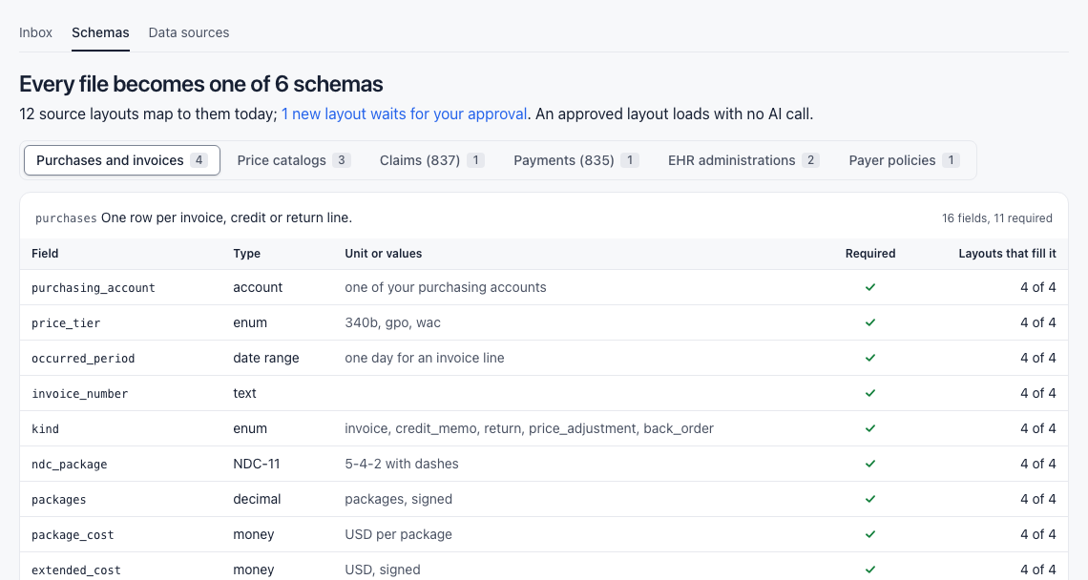This screenshot has width=1088, height=580.
Task: Open the Claims (837) schema
Action: pos(431,160)
